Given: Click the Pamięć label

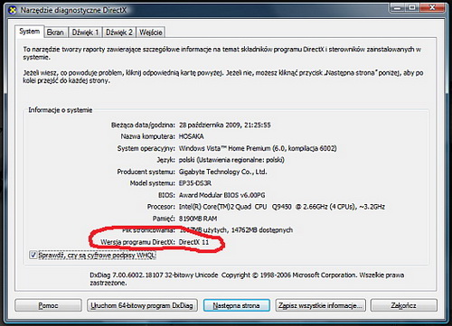Looking at the screenshot, I should (164, 219).
